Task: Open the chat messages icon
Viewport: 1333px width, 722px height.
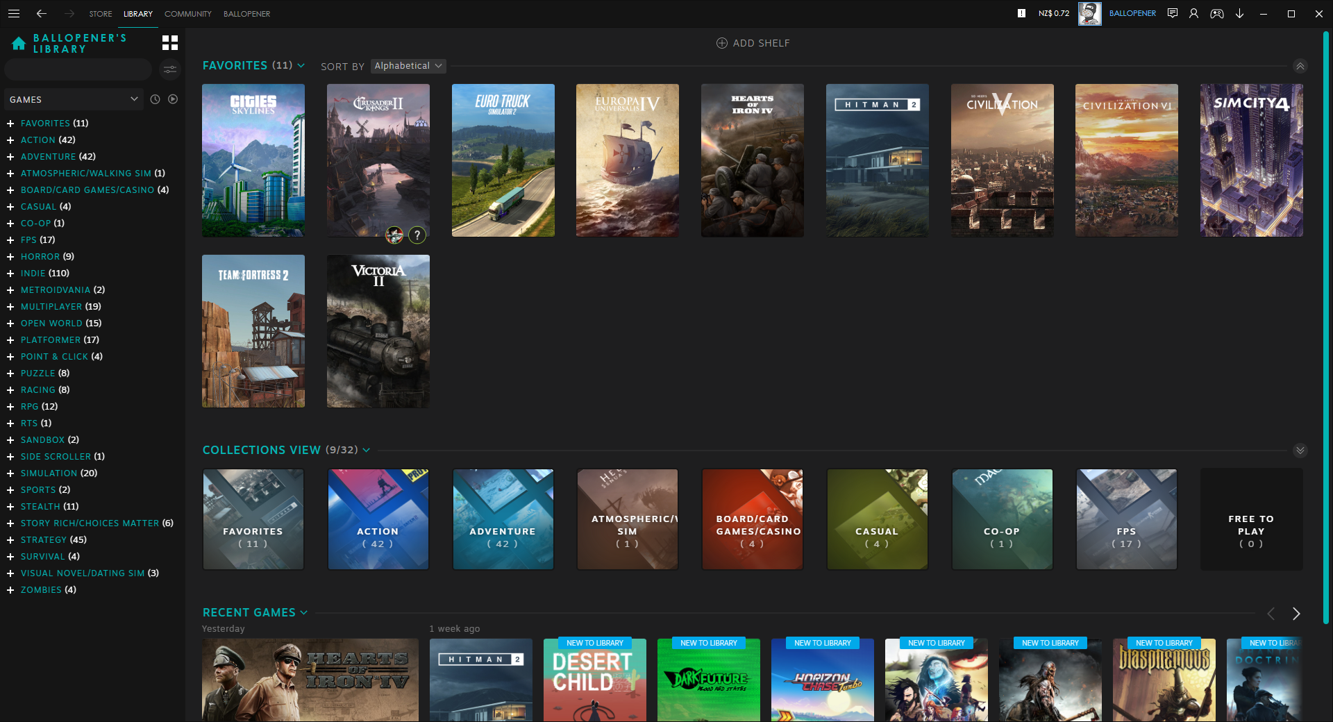Action: (x=1173, y=13)
